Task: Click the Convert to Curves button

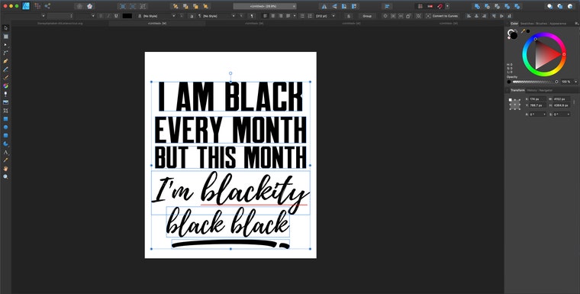Action: (442, 16)
